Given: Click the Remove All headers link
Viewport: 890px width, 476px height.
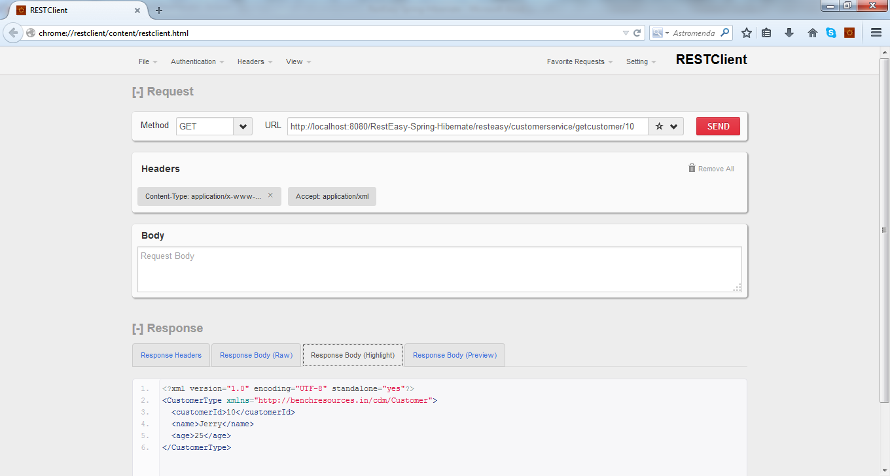Looking at the screenshot, I should tap(716, 168).
